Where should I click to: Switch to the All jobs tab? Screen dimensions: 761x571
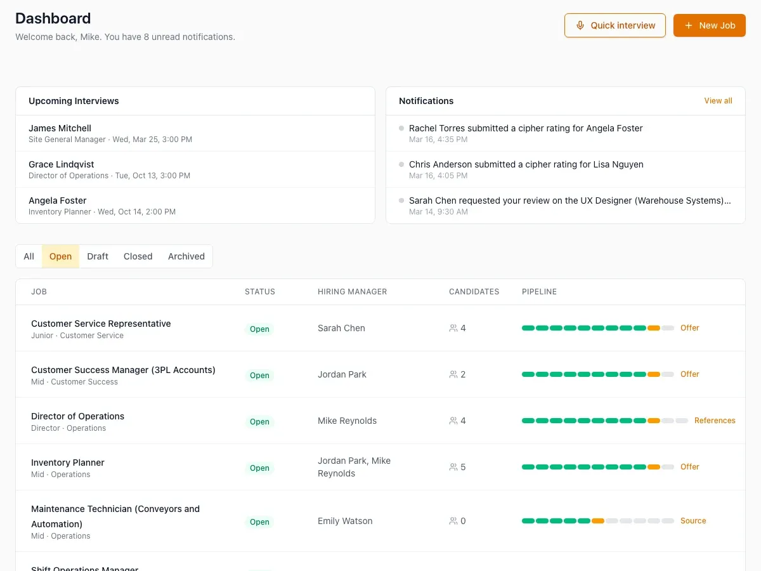(29, 256)
